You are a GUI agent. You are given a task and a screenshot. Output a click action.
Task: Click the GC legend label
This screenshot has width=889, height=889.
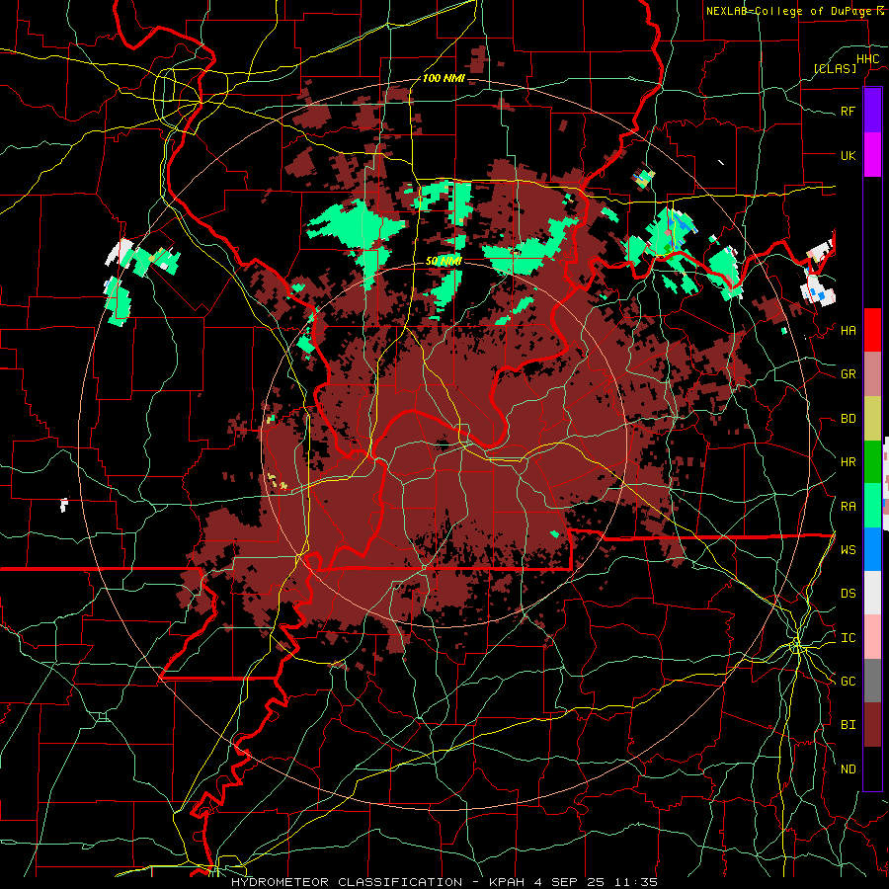(848, 682)
